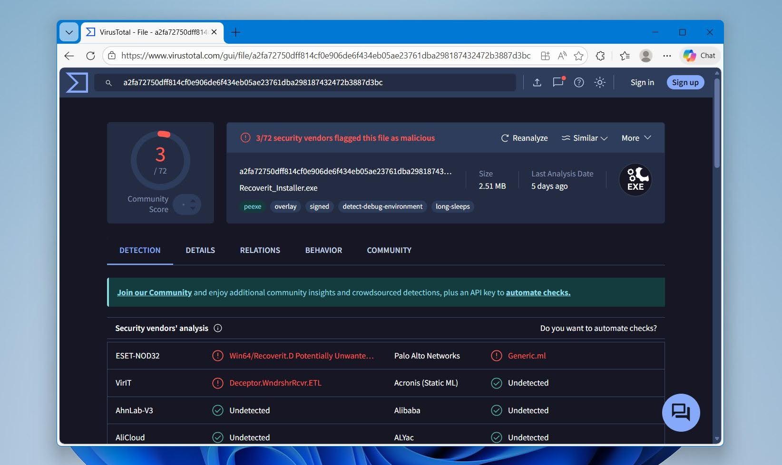Screen dimensions: 782x465
Task: Open the automate checks link
Action: 538,292
